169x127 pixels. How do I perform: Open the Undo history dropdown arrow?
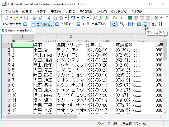click(x=78, y=18)
